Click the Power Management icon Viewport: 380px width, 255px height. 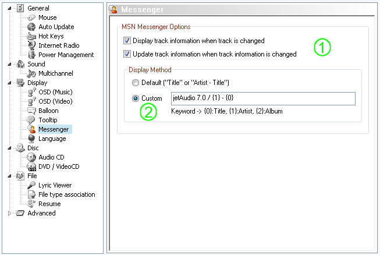point(31,55)
